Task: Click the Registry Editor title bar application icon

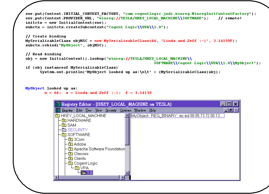Action: click(x=58, y=104)
